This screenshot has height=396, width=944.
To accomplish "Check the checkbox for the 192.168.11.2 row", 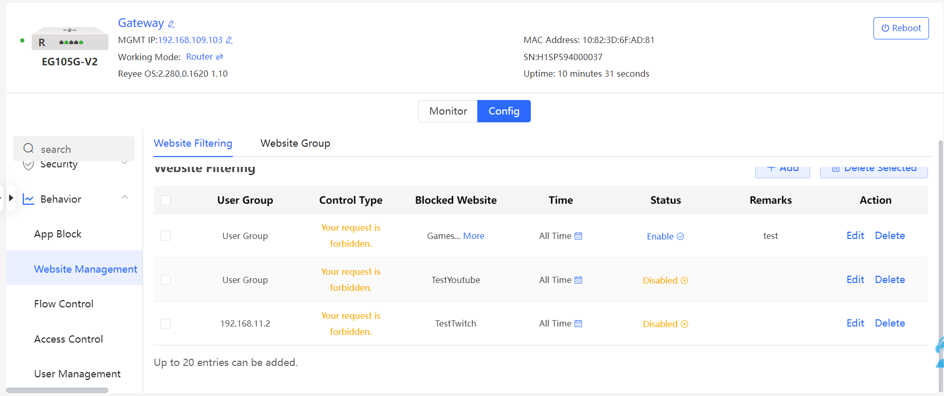I will (x=166, y=324).
